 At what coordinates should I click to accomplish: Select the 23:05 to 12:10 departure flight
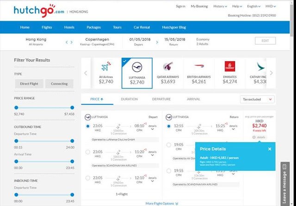tap(88, 178)
